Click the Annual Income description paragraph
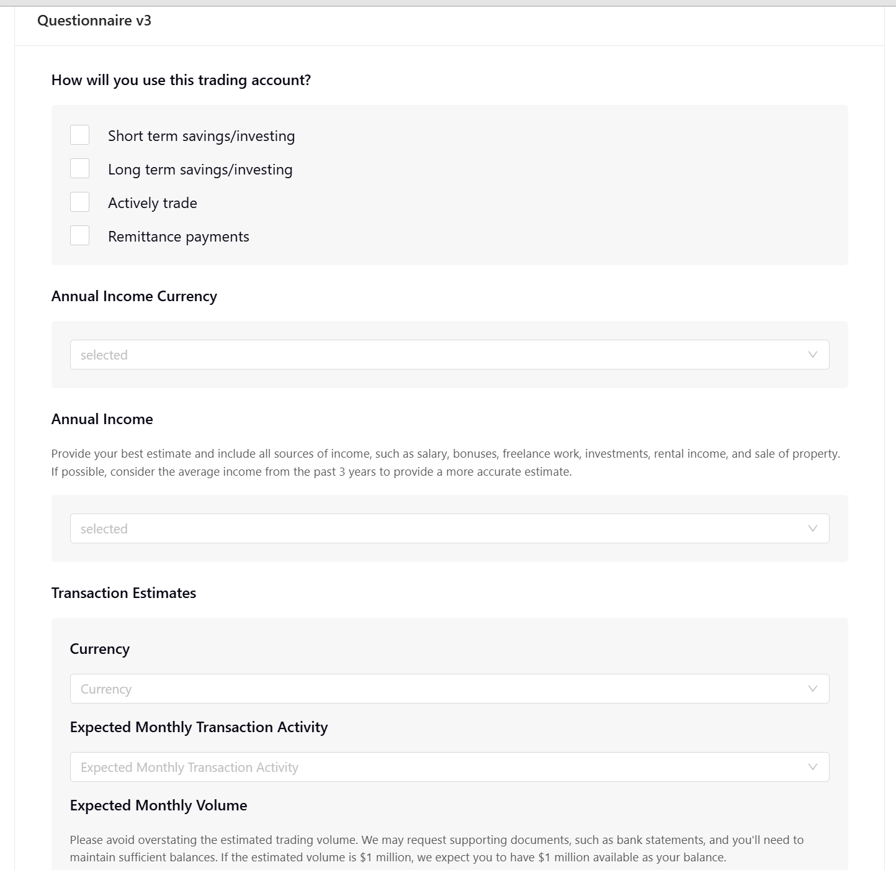The height and width of the screenshot is (870, 896). click(x=446, y=463)
